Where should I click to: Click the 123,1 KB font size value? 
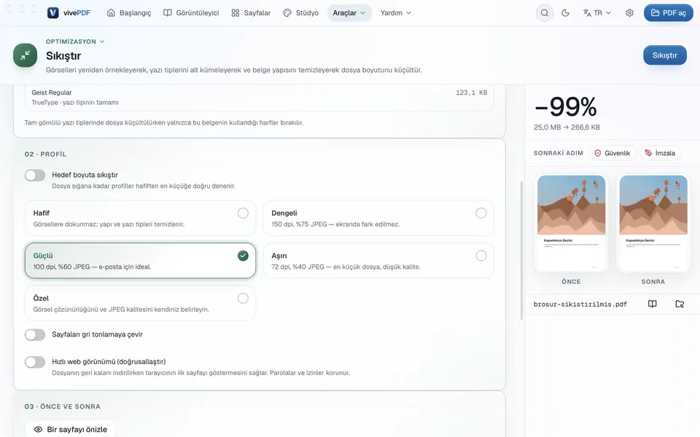[x=472, y=92]
